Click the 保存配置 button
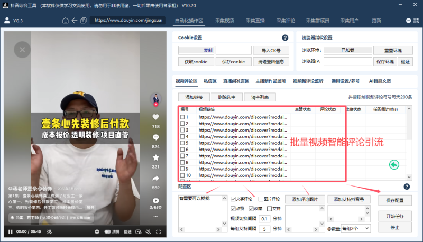423x242 pixels. (x=394, y=200)
